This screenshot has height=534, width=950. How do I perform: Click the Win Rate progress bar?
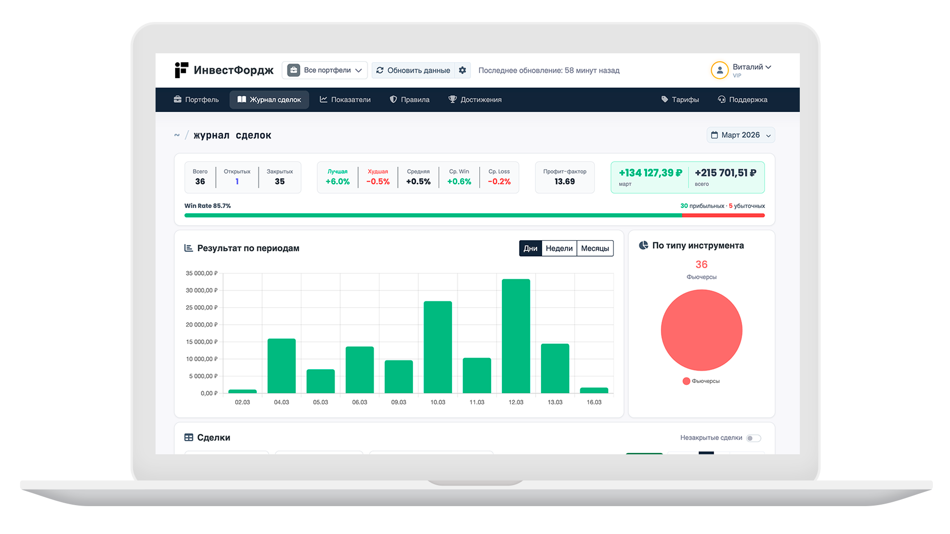tap(474, 215)
